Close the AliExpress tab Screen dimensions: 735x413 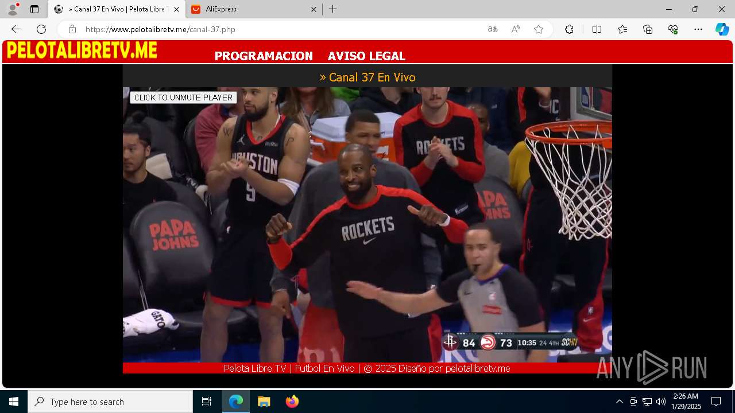[x=314, y=9]
